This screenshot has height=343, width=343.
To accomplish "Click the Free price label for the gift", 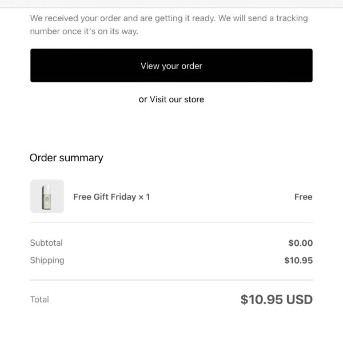I will [x=303, y=197].
